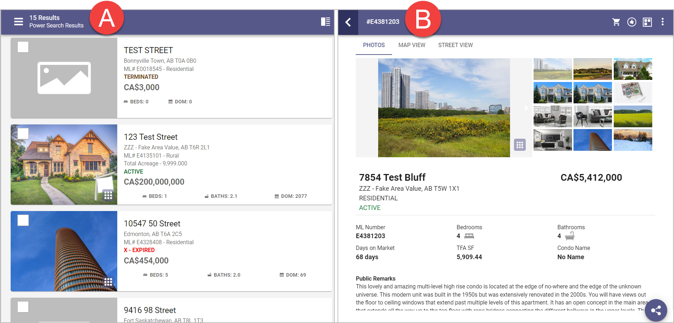The image size is (674, 323).
Task: Open the 123 Test Street listing title
Action: 151,137
